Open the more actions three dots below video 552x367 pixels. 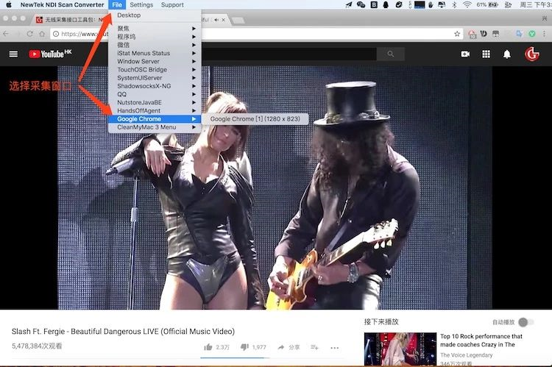click(334, 348)
